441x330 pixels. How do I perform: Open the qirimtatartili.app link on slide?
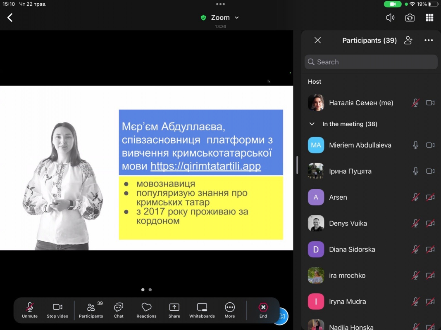(x=205, y=166)
